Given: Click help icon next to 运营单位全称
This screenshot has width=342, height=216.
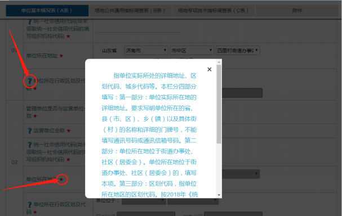Looking at the screenshot, I should (x=30, y=130).
